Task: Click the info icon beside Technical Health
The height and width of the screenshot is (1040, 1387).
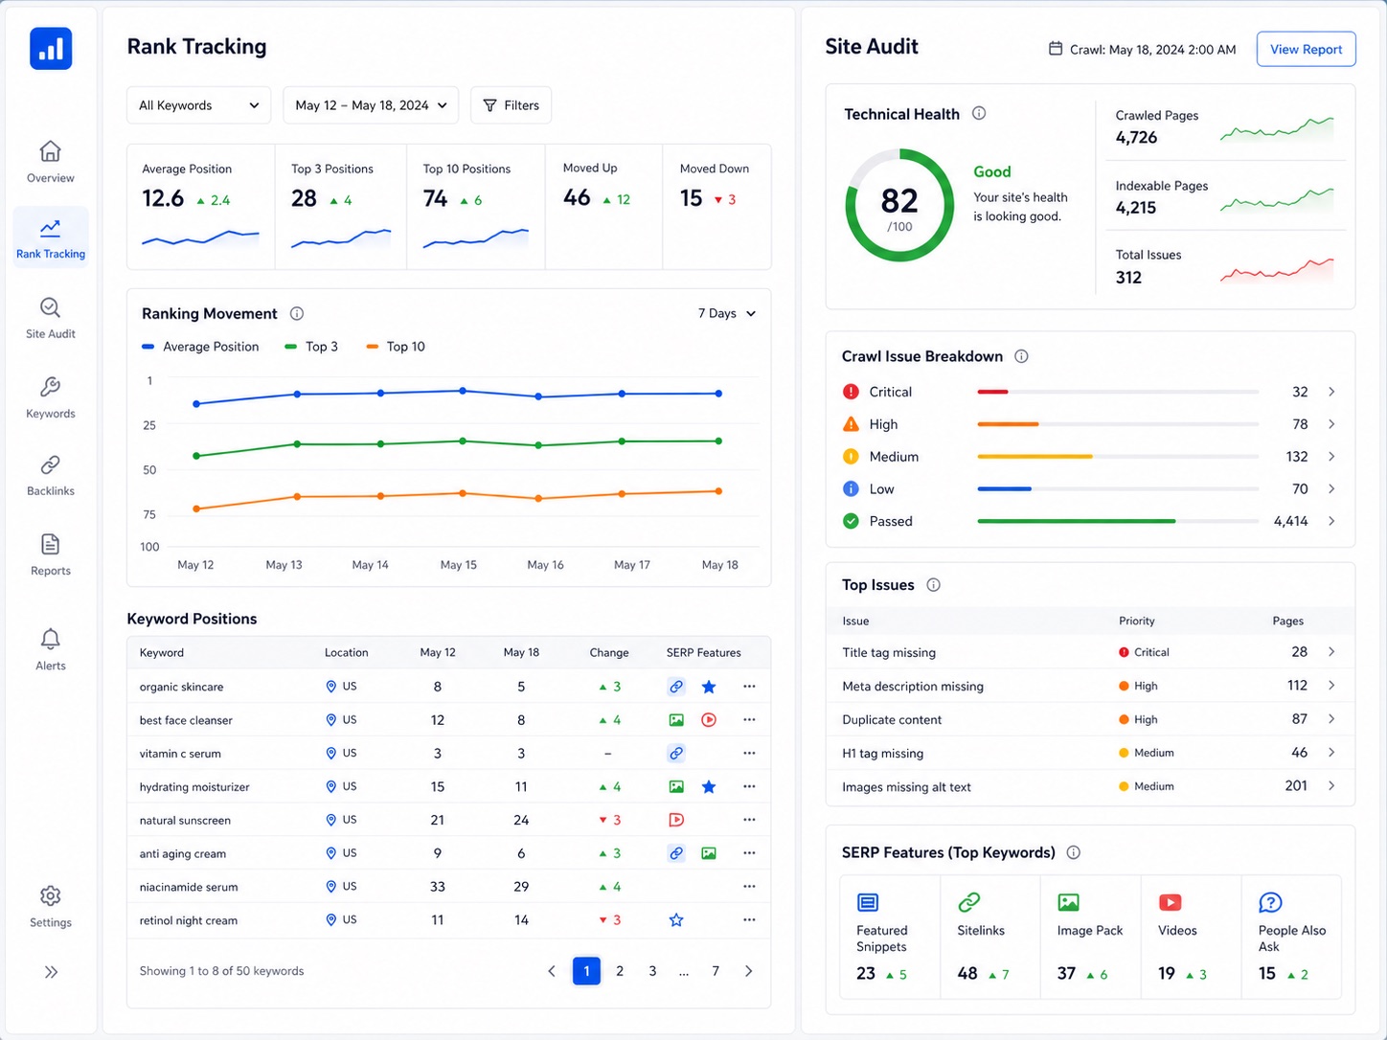Action: click(979, 113)
